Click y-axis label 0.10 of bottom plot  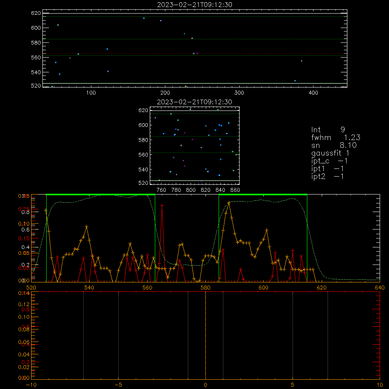coord(24,317)
